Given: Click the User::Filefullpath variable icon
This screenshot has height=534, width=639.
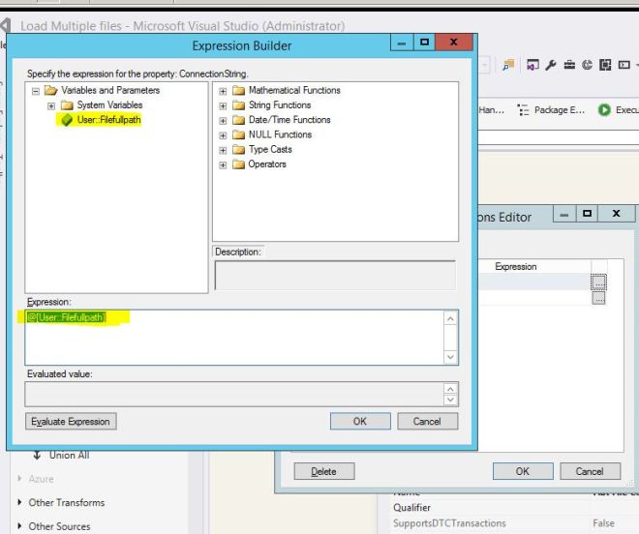Looking at the screenshot, I should click(67, 120).
